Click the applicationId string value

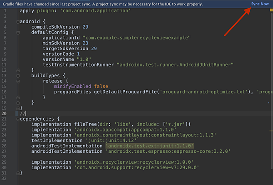pos(136,38)
